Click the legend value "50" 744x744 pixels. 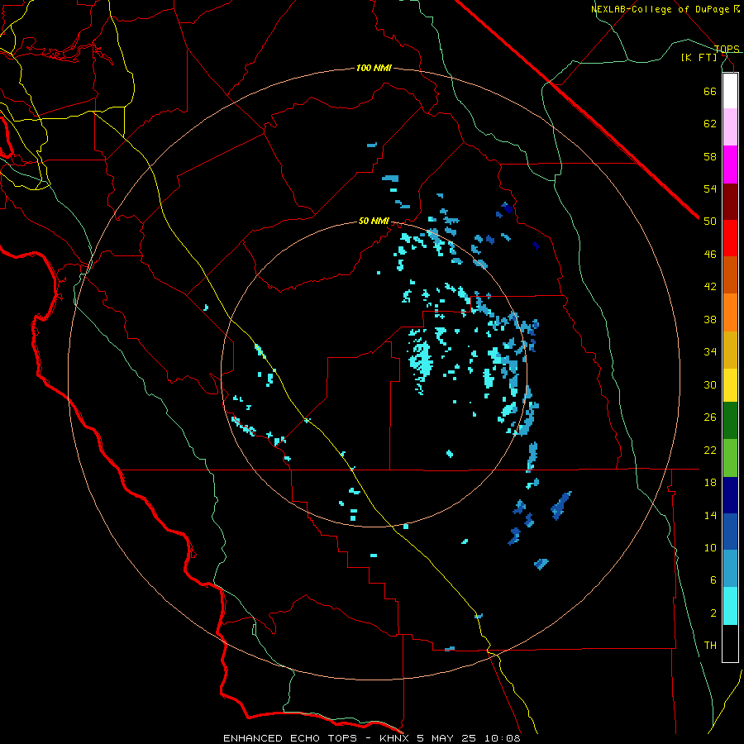[x=710, y=222]
